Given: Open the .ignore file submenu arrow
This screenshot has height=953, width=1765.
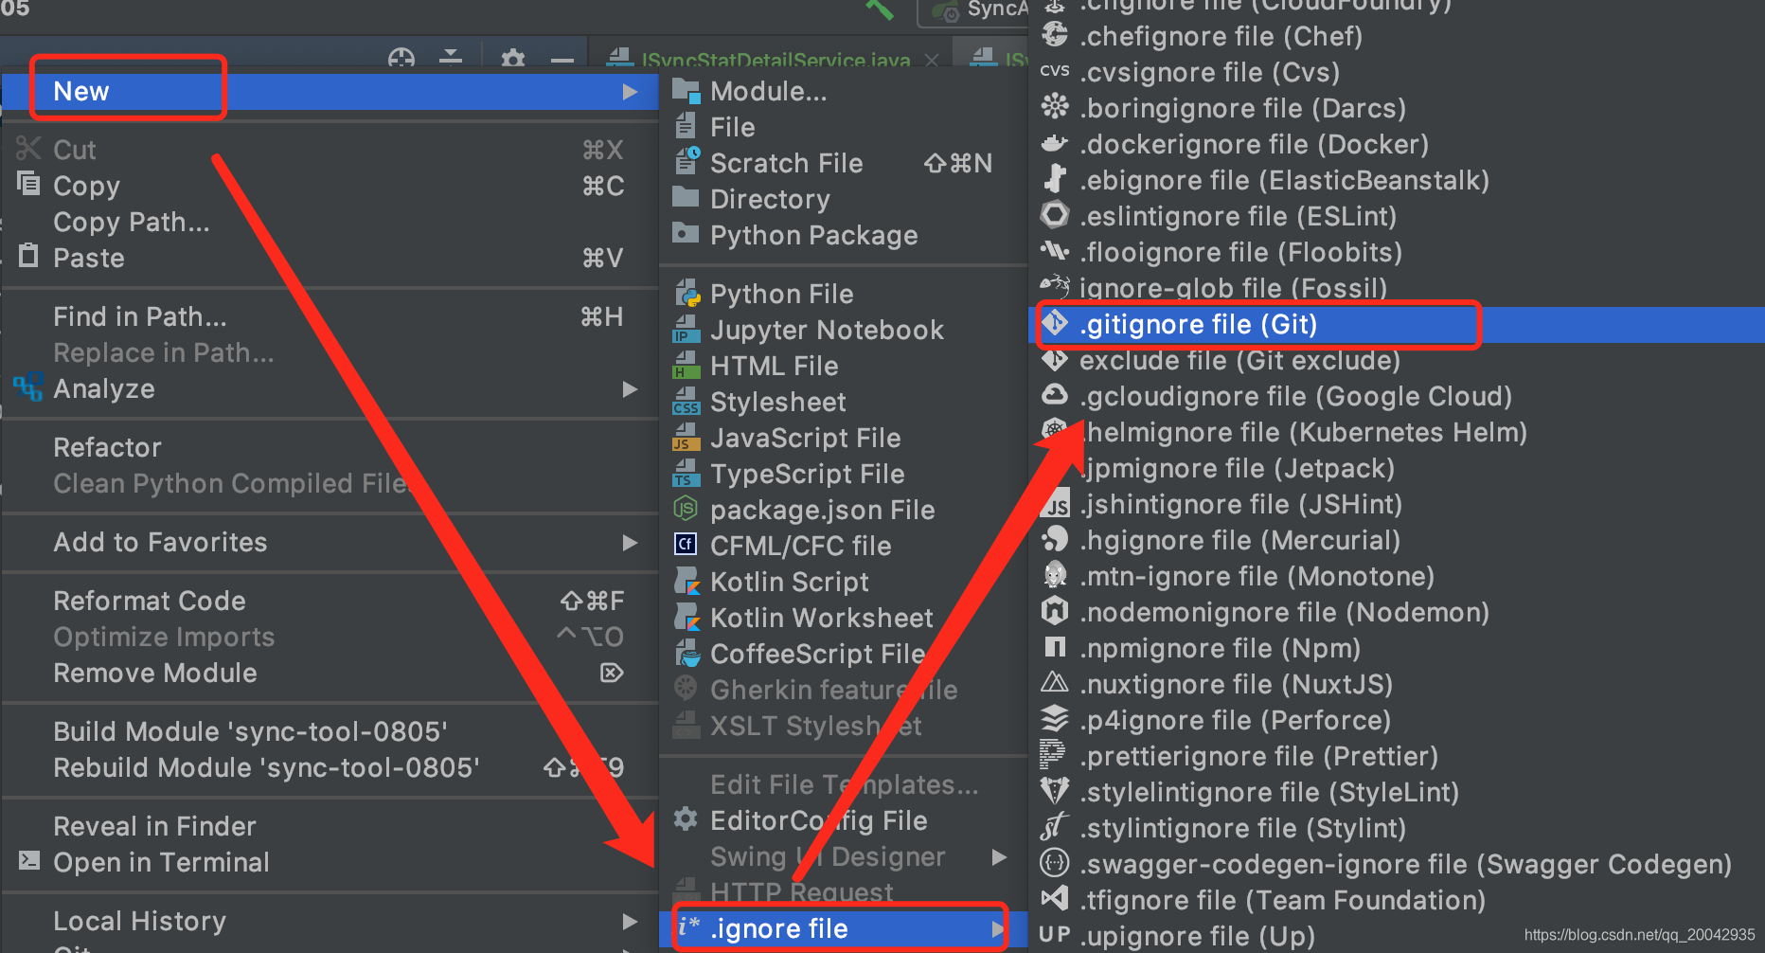Looking at the screenshot, I should 997,929.
